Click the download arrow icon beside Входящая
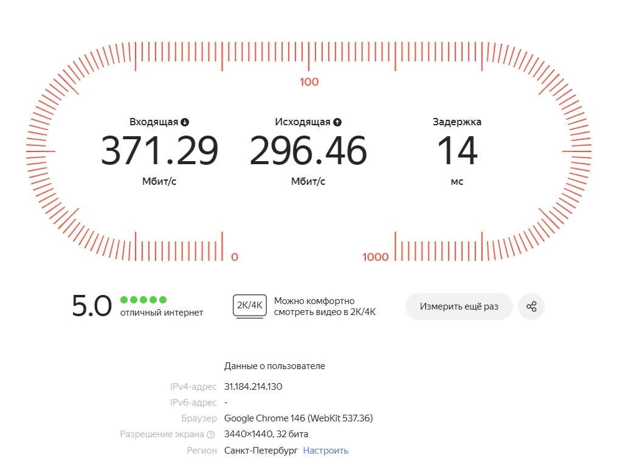The width and height of the screenshot is (620, 467). 185,122
